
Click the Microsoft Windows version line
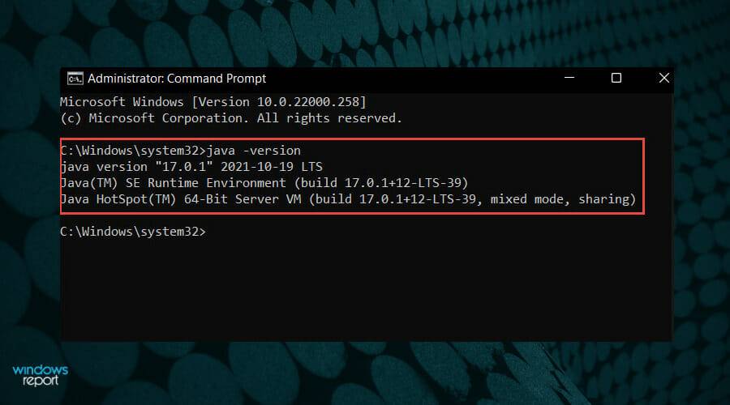213,103
